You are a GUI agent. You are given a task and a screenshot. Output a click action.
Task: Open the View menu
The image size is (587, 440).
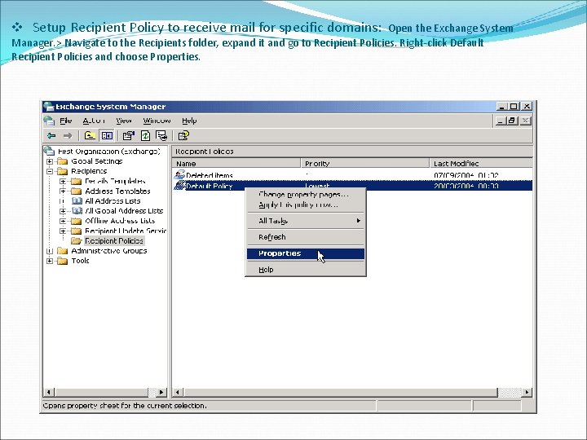pyautogui.click(x=124, y=121)
